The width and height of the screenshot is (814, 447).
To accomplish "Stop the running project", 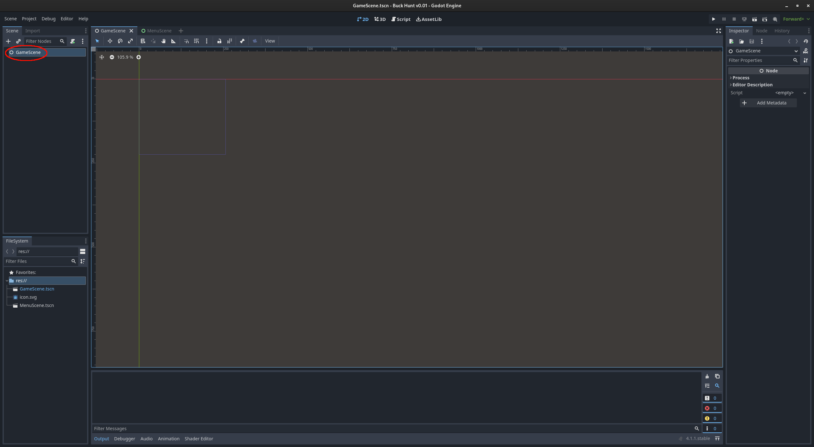I will click(734, 19).
